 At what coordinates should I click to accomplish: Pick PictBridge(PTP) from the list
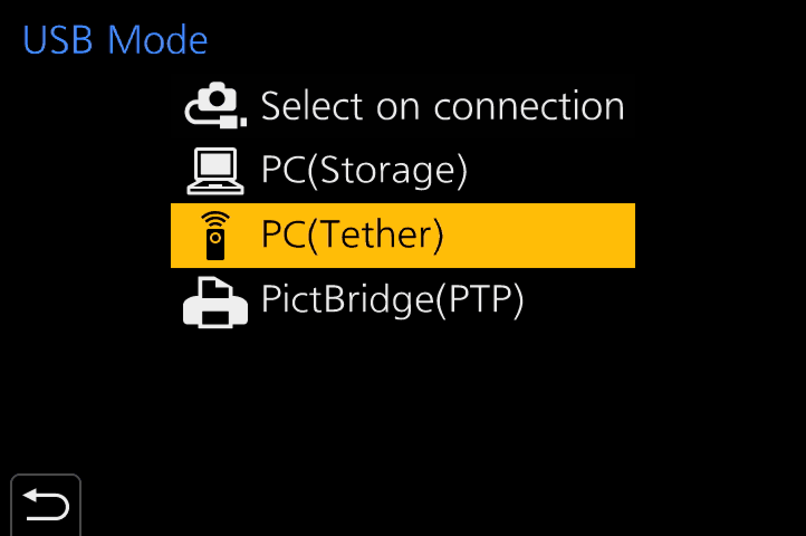[392, 300]
